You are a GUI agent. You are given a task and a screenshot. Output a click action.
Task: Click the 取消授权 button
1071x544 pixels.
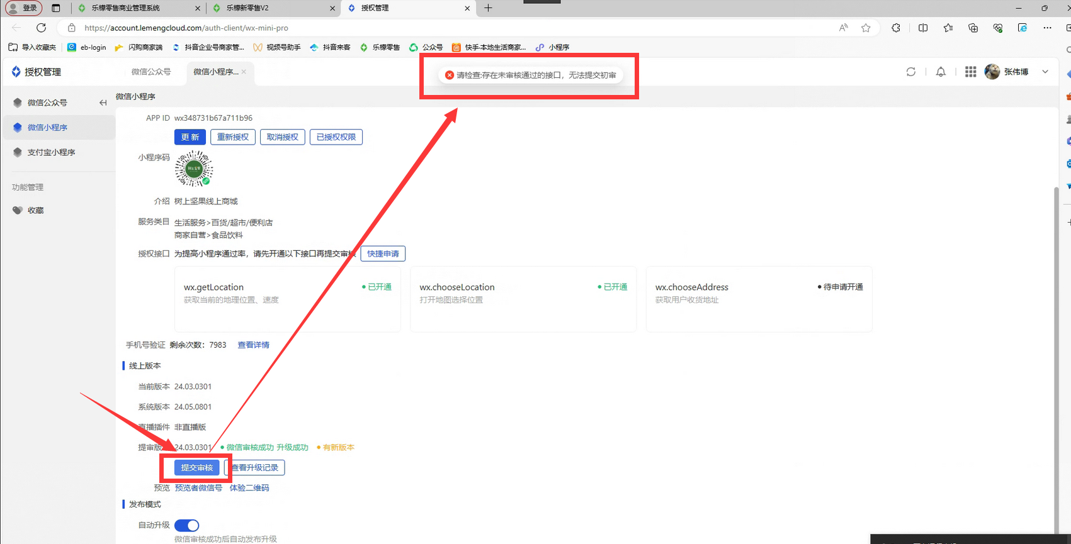tap(283, 137)
